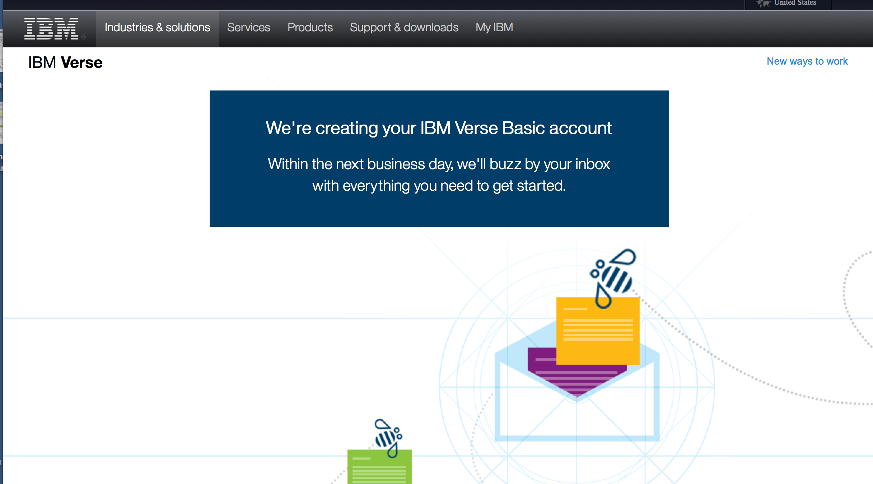The image size is (873, 484).
Task: Open the Services menu
Action: coord(248,28)
